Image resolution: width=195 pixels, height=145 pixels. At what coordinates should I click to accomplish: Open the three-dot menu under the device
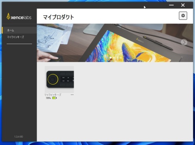[72, 95]
